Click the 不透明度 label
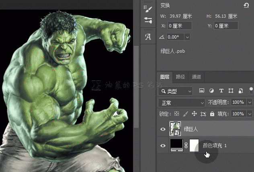Screen dimensions: 254x172 click(x=218, y=102)
